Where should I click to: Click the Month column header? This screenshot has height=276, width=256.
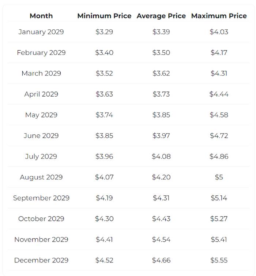[41, 16]
